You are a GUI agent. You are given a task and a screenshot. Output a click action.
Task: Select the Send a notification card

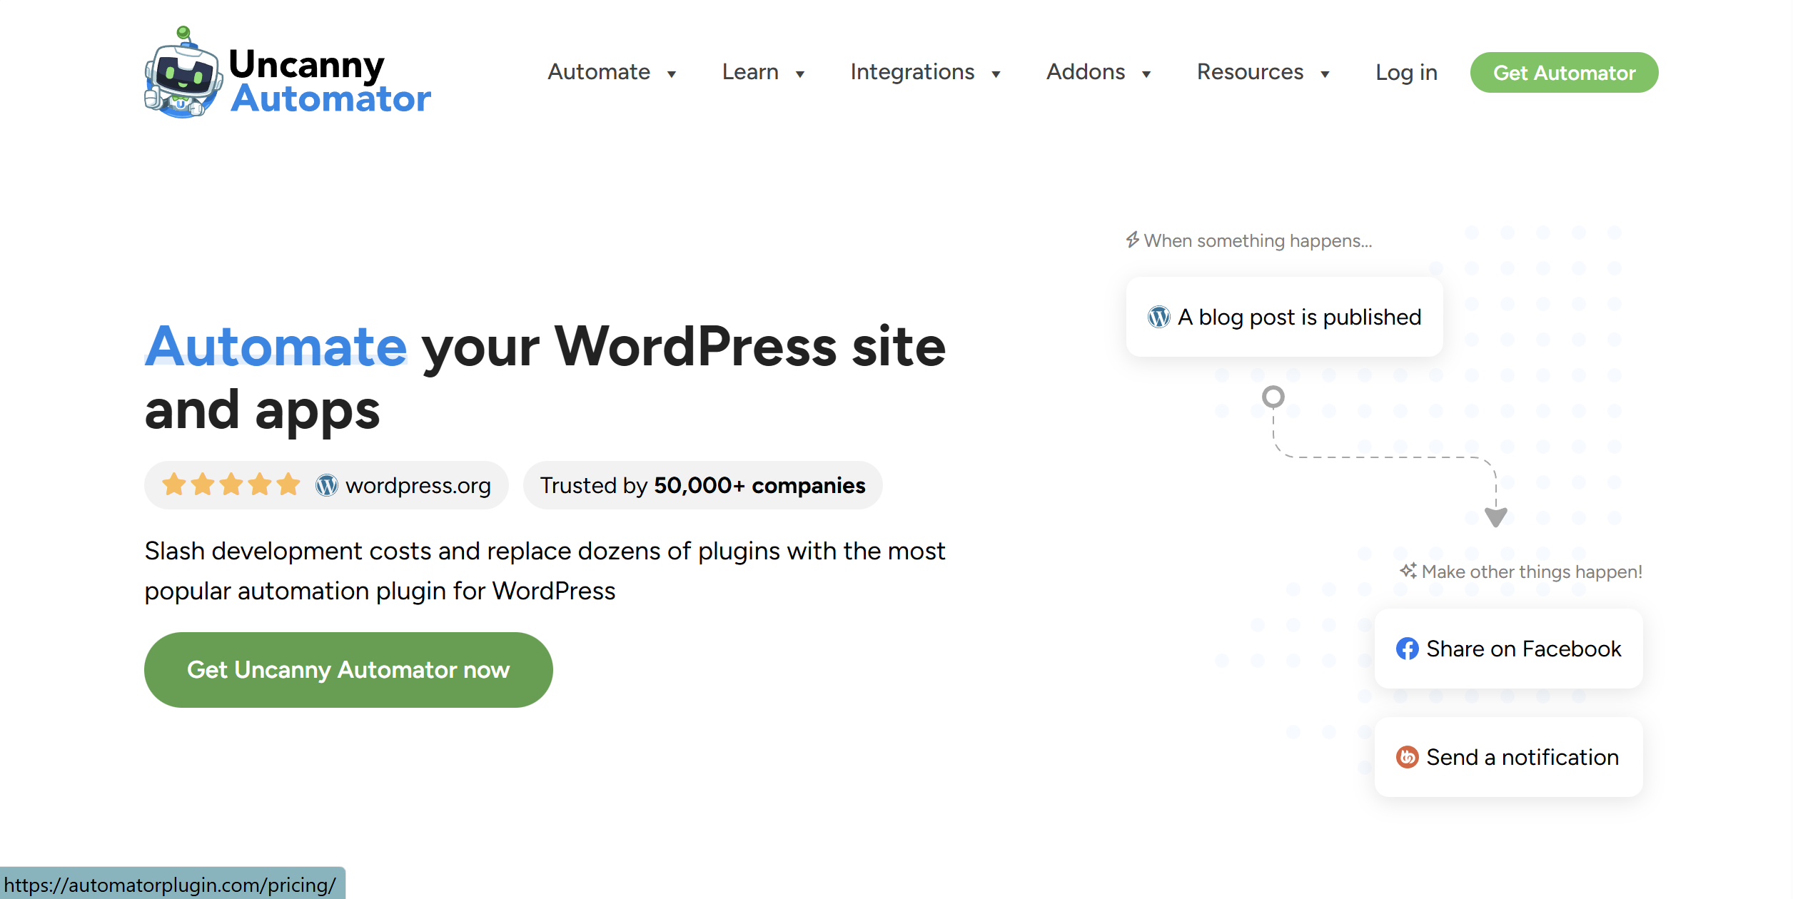pyautogui.click(x=1508, y=757)
